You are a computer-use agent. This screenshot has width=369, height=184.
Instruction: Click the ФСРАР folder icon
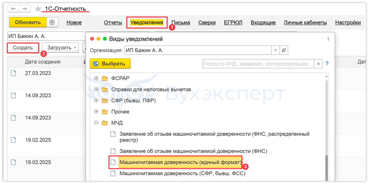point(105,78)
